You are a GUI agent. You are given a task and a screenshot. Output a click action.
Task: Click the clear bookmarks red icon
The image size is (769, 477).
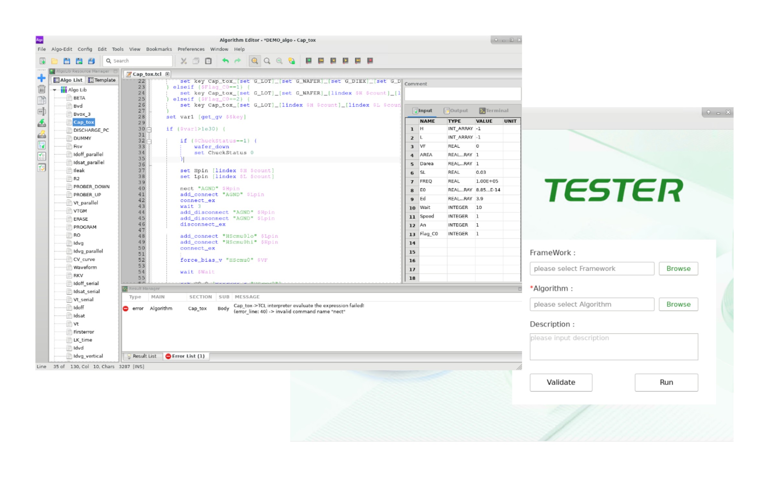tap(370, 61)
